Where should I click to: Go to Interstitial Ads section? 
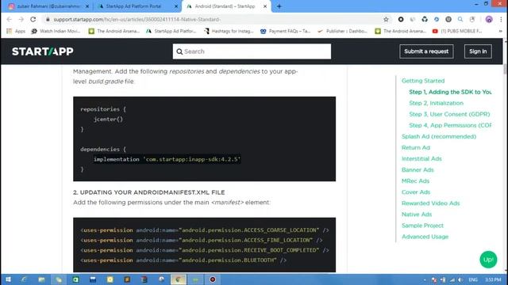coord(421,158)
